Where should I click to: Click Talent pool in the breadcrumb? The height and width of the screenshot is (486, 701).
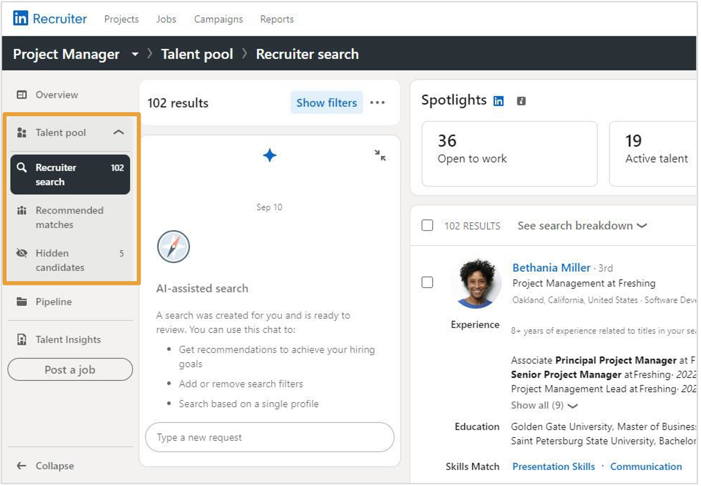pos(197,54)
